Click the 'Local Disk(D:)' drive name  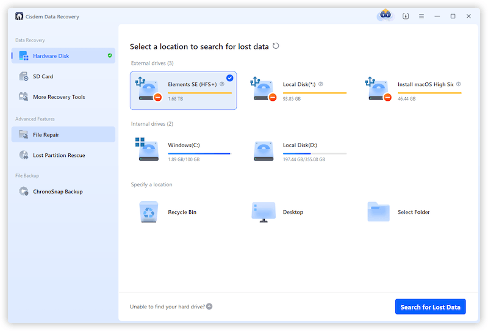pos(300,145)
